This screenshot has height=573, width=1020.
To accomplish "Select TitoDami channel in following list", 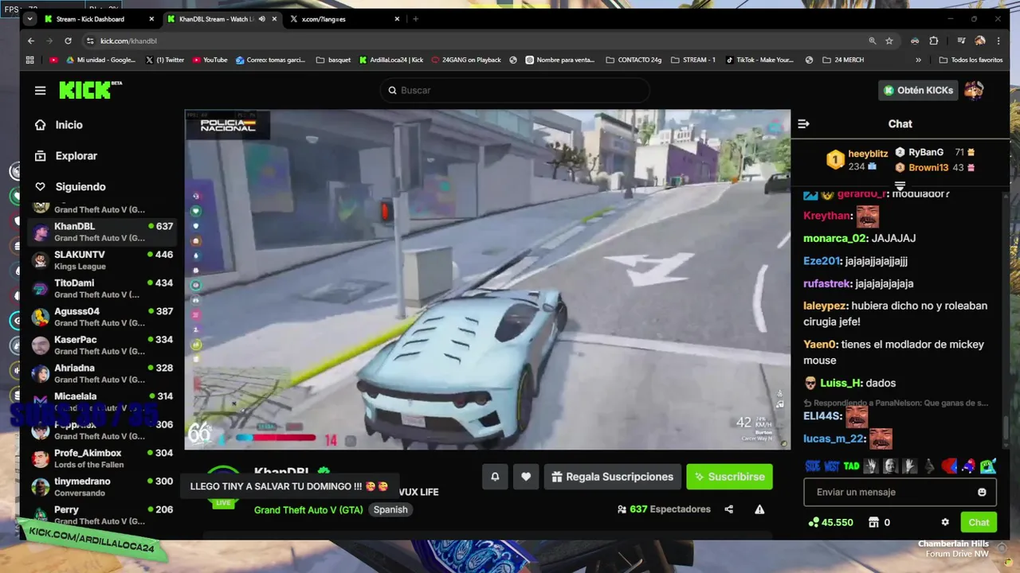I will pyautogui.click(x=103, y=288).
